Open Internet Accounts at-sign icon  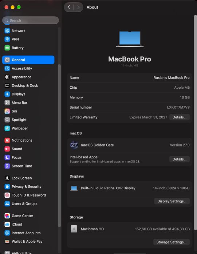(7, 233)
